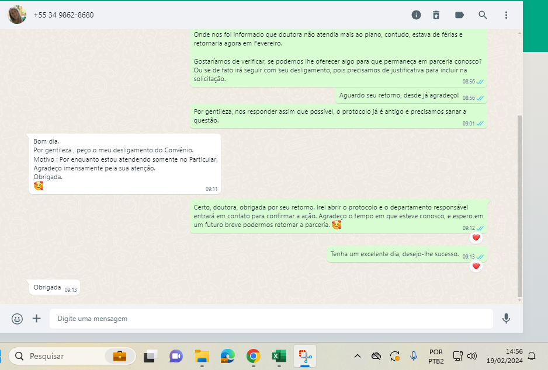
Task: Click phone number +55 34 9862-8680
Action: pyautogui.click(x=64, y=15)
